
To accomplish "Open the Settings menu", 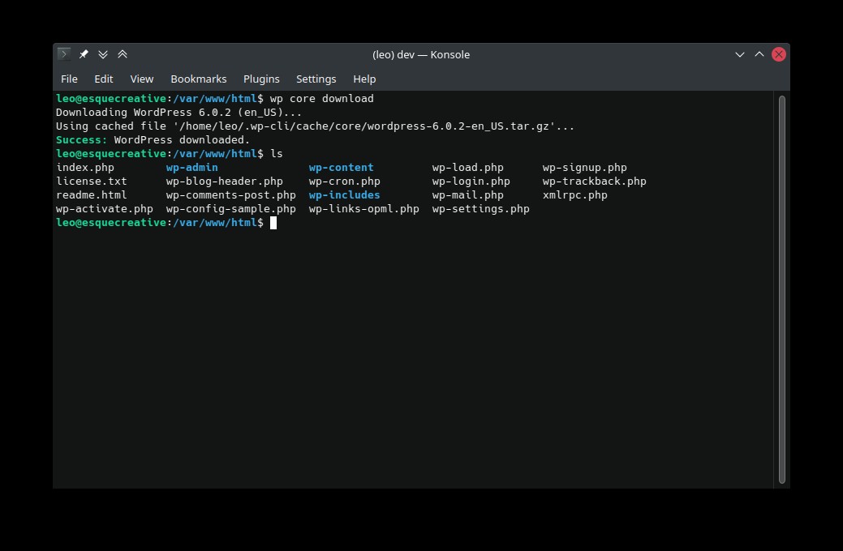I will click(316, 79).
